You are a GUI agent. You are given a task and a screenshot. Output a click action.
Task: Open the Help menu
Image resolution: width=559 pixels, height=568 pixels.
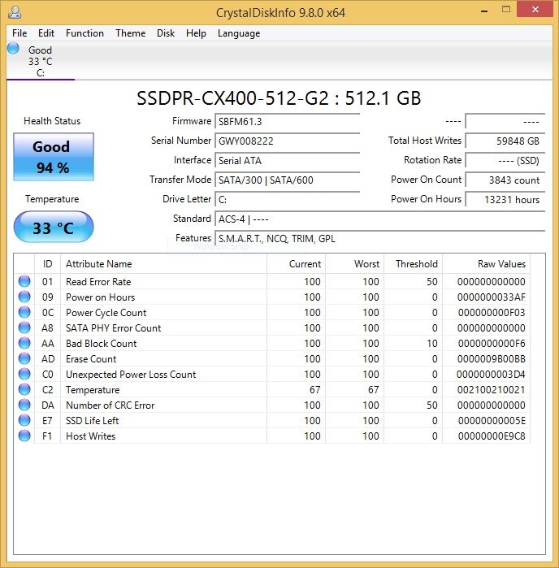196,33
